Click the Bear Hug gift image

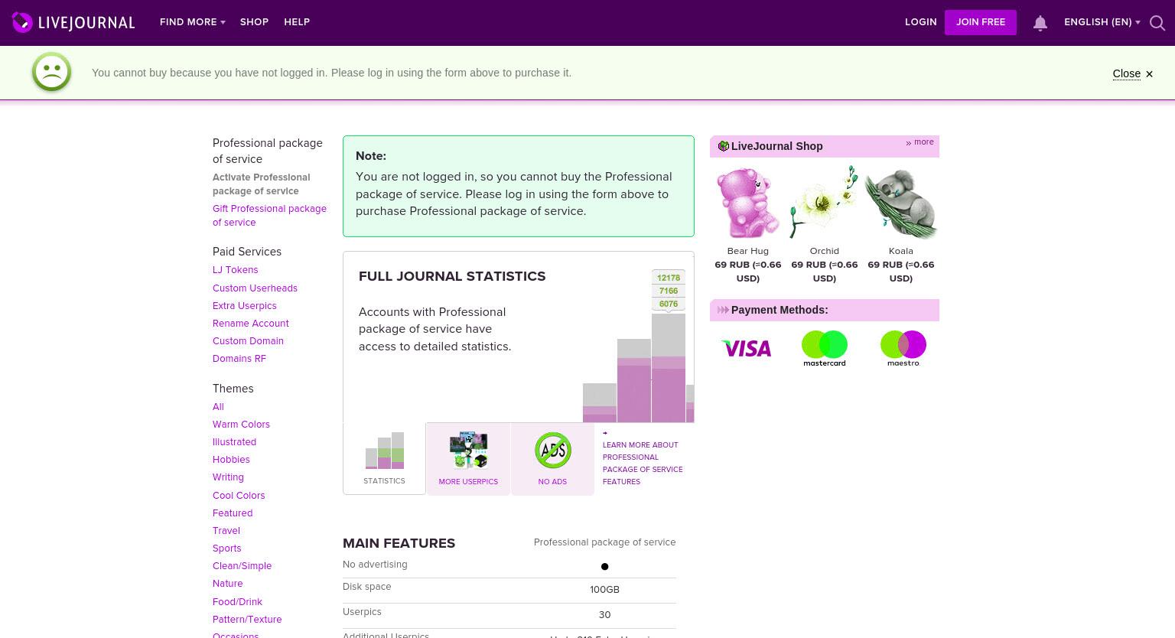(x=748, y=203)
